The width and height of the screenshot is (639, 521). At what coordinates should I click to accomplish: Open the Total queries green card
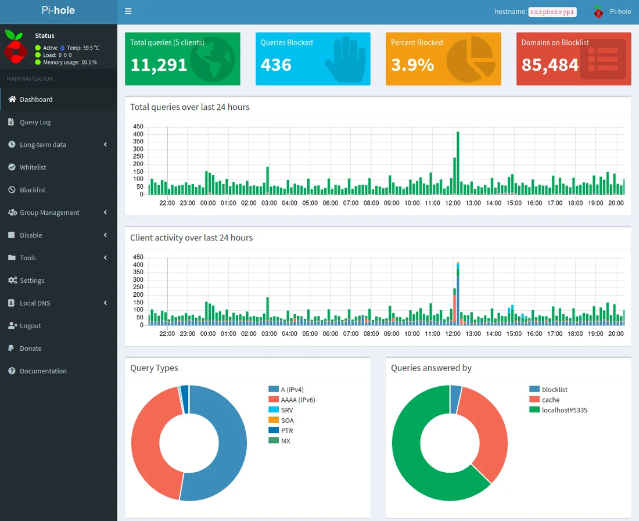(182, 59)
